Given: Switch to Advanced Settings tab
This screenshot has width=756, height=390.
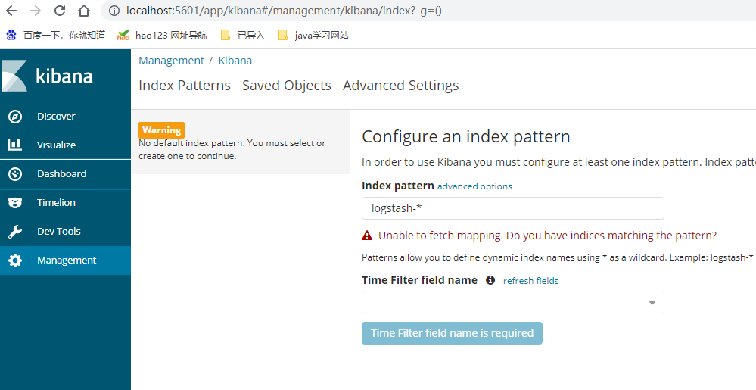Looking at the screenshot, I should (400, 86).
